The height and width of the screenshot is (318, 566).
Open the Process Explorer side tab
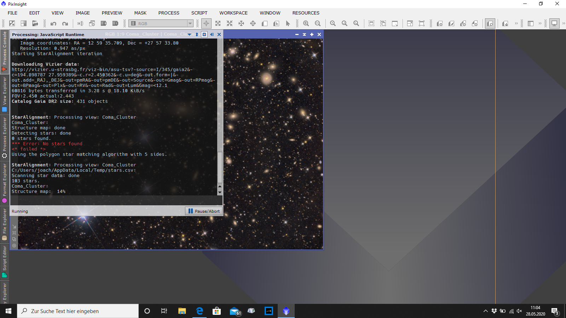click(5, 138)
